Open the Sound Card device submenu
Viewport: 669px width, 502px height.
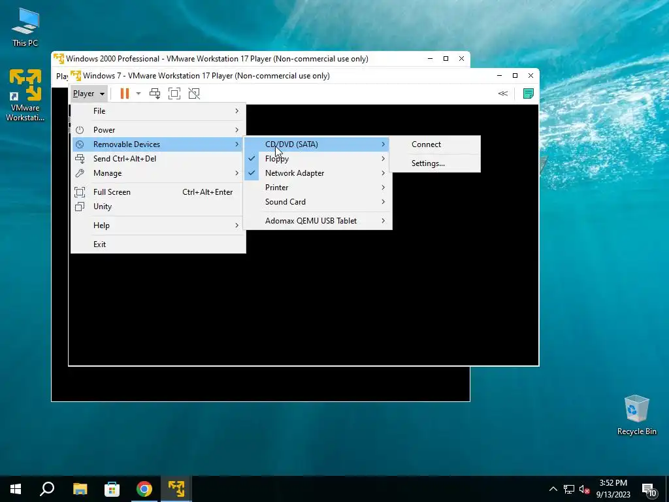click(318, 202)
